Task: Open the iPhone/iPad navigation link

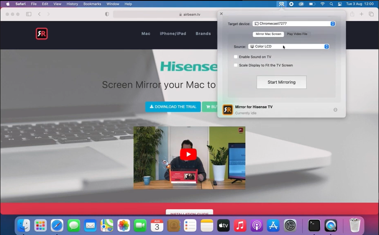Action: (x=173, y=34)
